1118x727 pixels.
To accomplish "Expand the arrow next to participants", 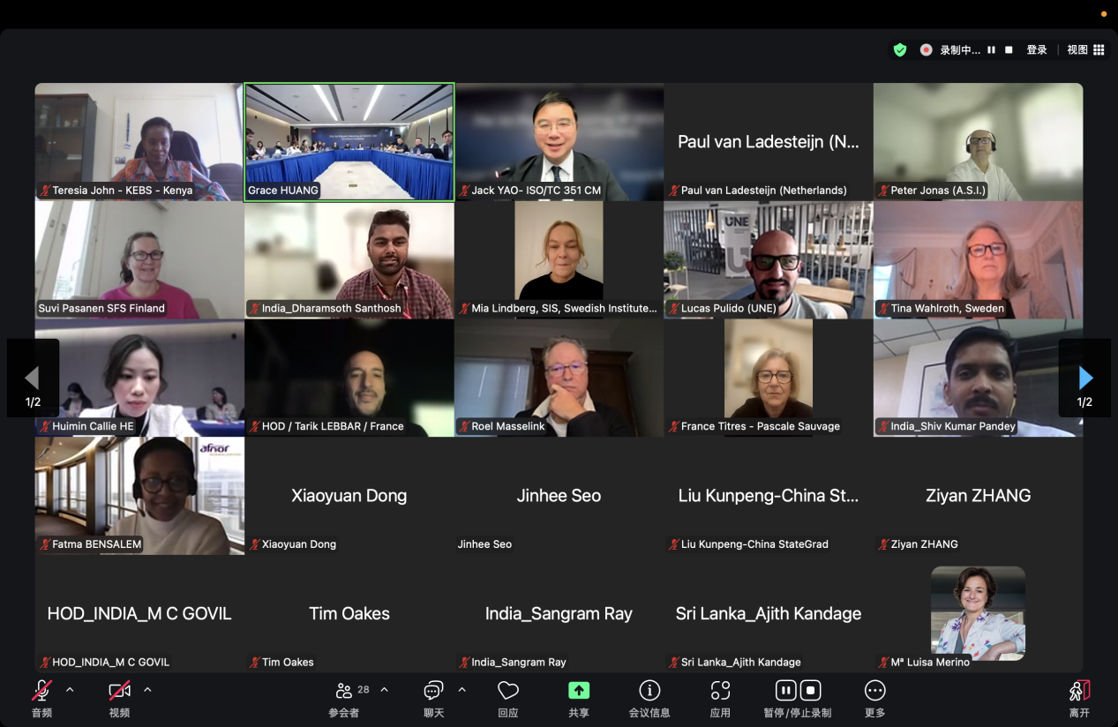I will [384, 690].
